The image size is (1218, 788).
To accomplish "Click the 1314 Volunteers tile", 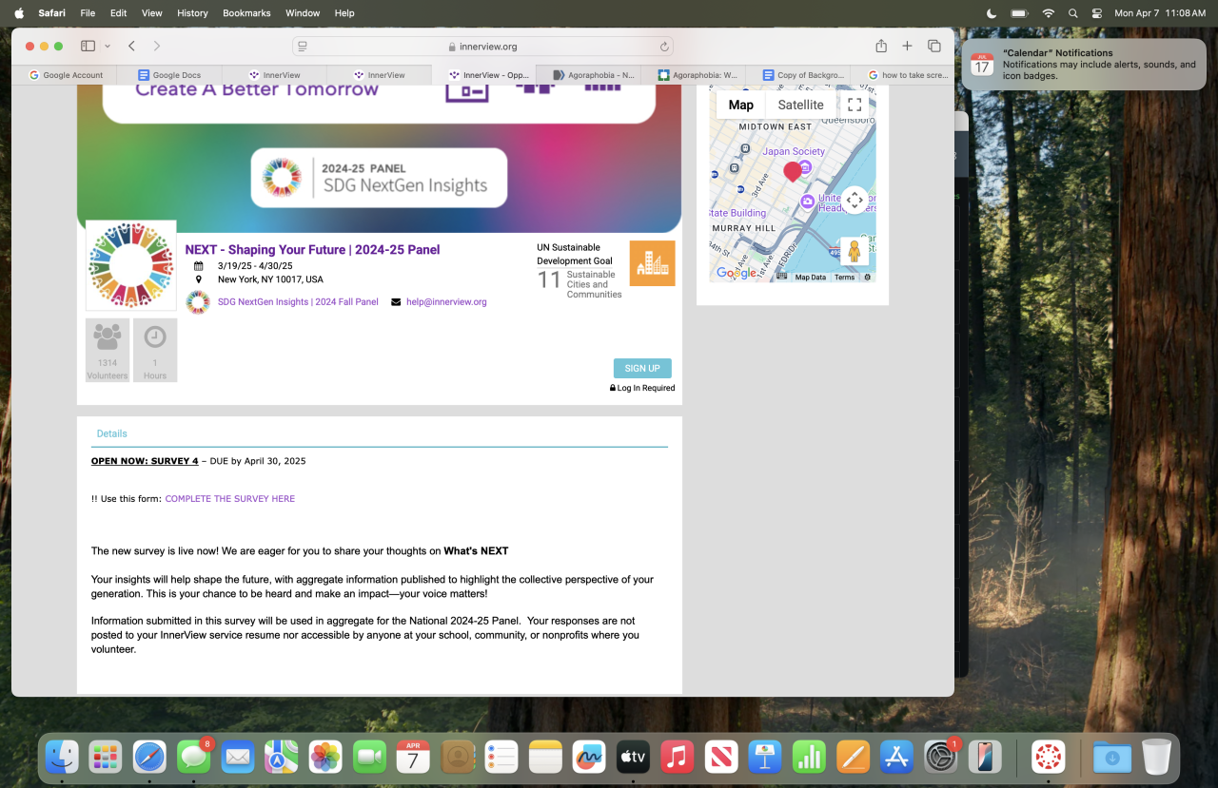I will pos(108,351).
